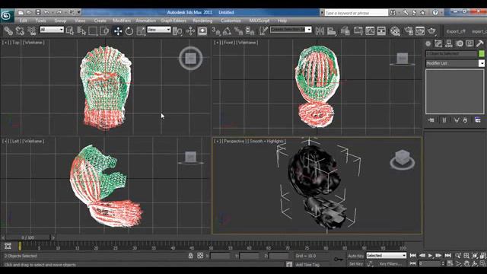Switch to the Utilities hammer panel tab
The height and width of the screenshot is (274, 487).
click(480, 43)
